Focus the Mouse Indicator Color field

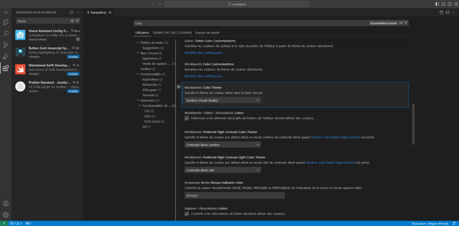point(235,196)
